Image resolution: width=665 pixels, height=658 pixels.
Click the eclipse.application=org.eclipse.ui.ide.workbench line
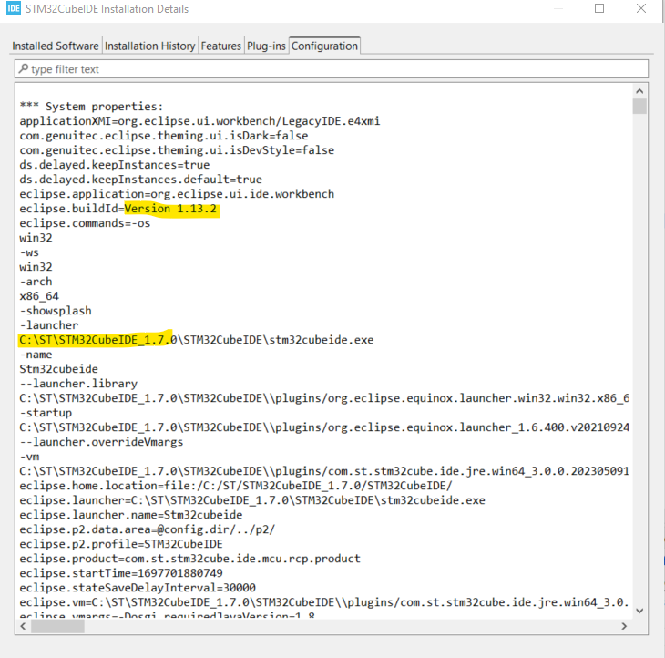pyautogui.click(x=177, y=194)
